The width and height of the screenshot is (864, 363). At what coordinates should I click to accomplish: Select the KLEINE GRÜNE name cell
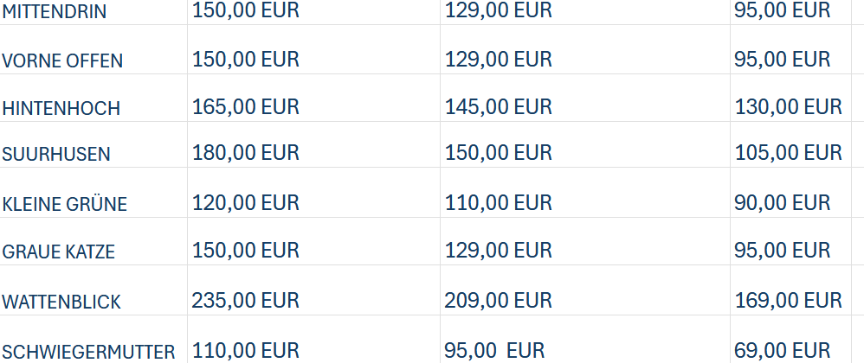[x=65, y=205]
